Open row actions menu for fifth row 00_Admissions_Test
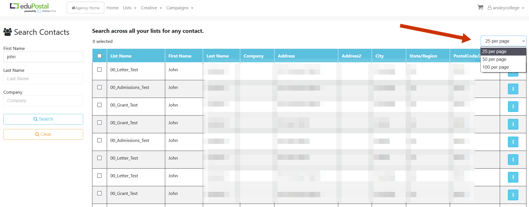 click(x=513, y=142)
